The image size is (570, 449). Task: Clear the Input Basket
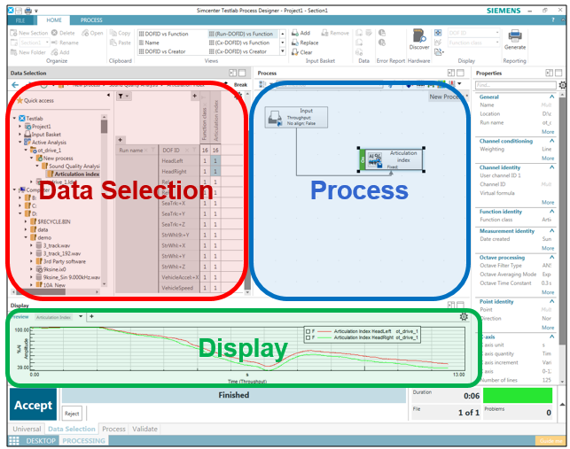pyautogui.click(x=302, y=52)
